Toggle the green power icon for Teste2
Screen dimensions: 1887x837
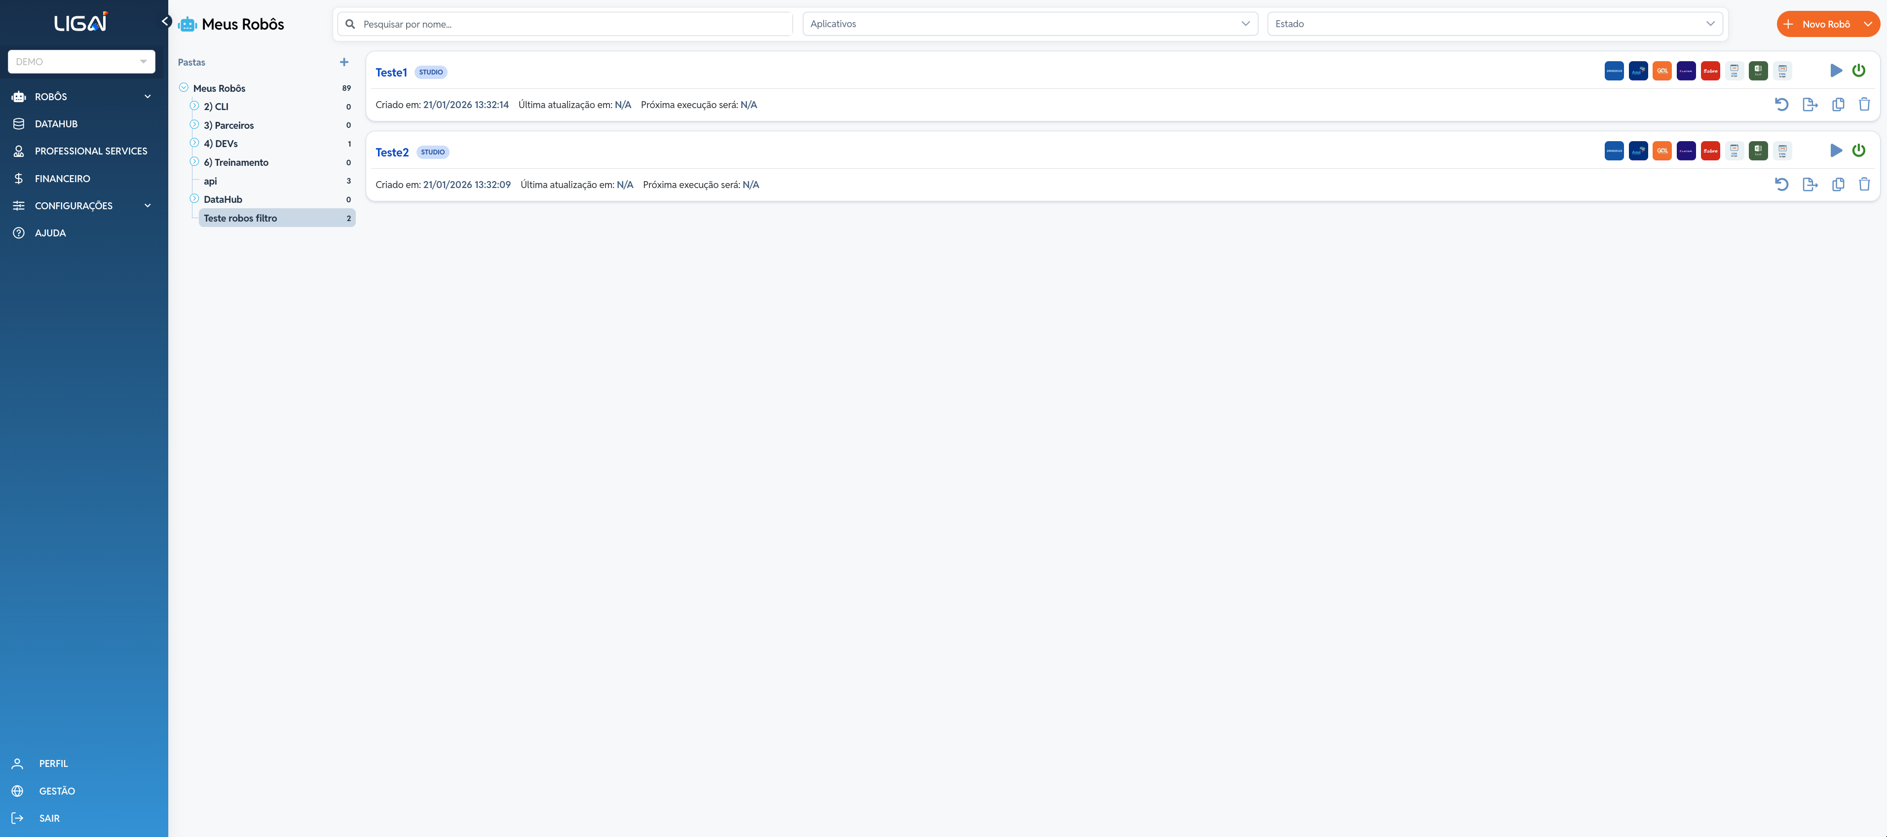[x=1858, y=150]
